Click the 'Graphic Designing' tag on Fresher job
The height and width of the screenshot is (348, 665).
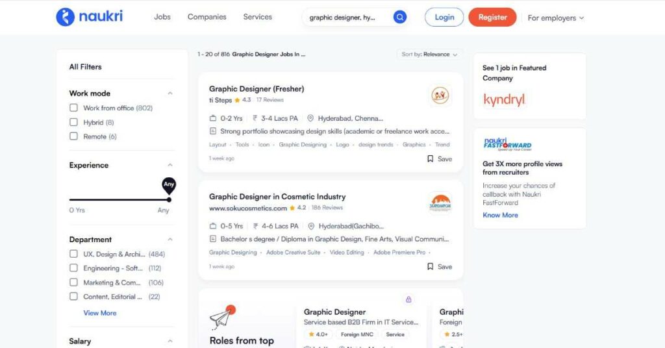click(303, 145)
